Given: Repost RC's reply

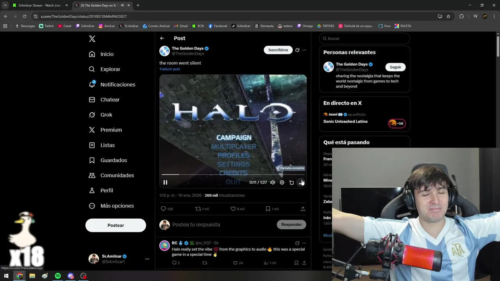Looking at the screenshot, I should (x=205, y=263).
